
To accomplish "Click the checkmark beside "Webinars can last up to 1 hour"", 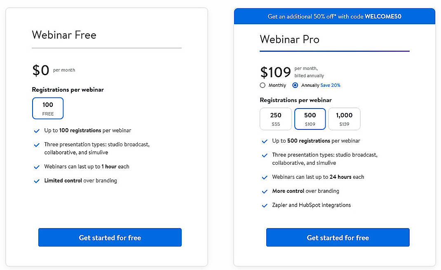I will (x=37, y=166).
